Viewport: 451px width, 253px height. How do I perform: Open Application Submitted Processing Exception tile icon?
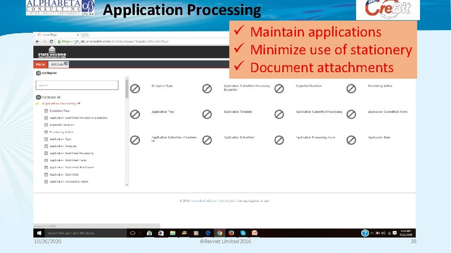[x=207, y=89]
